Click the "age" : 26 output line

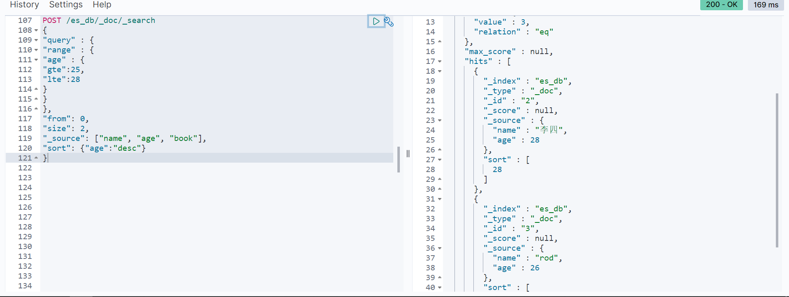click(516, 268)
